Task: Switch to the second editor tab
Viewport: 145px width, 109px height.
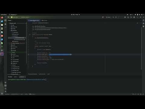Action: 44,21
